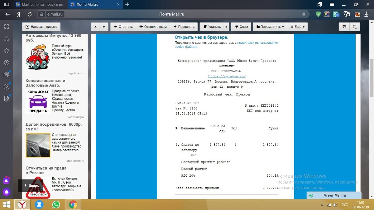Bookmark this page using the flag icon
Viewport: 374px width, 210px height.
(304, 14)
